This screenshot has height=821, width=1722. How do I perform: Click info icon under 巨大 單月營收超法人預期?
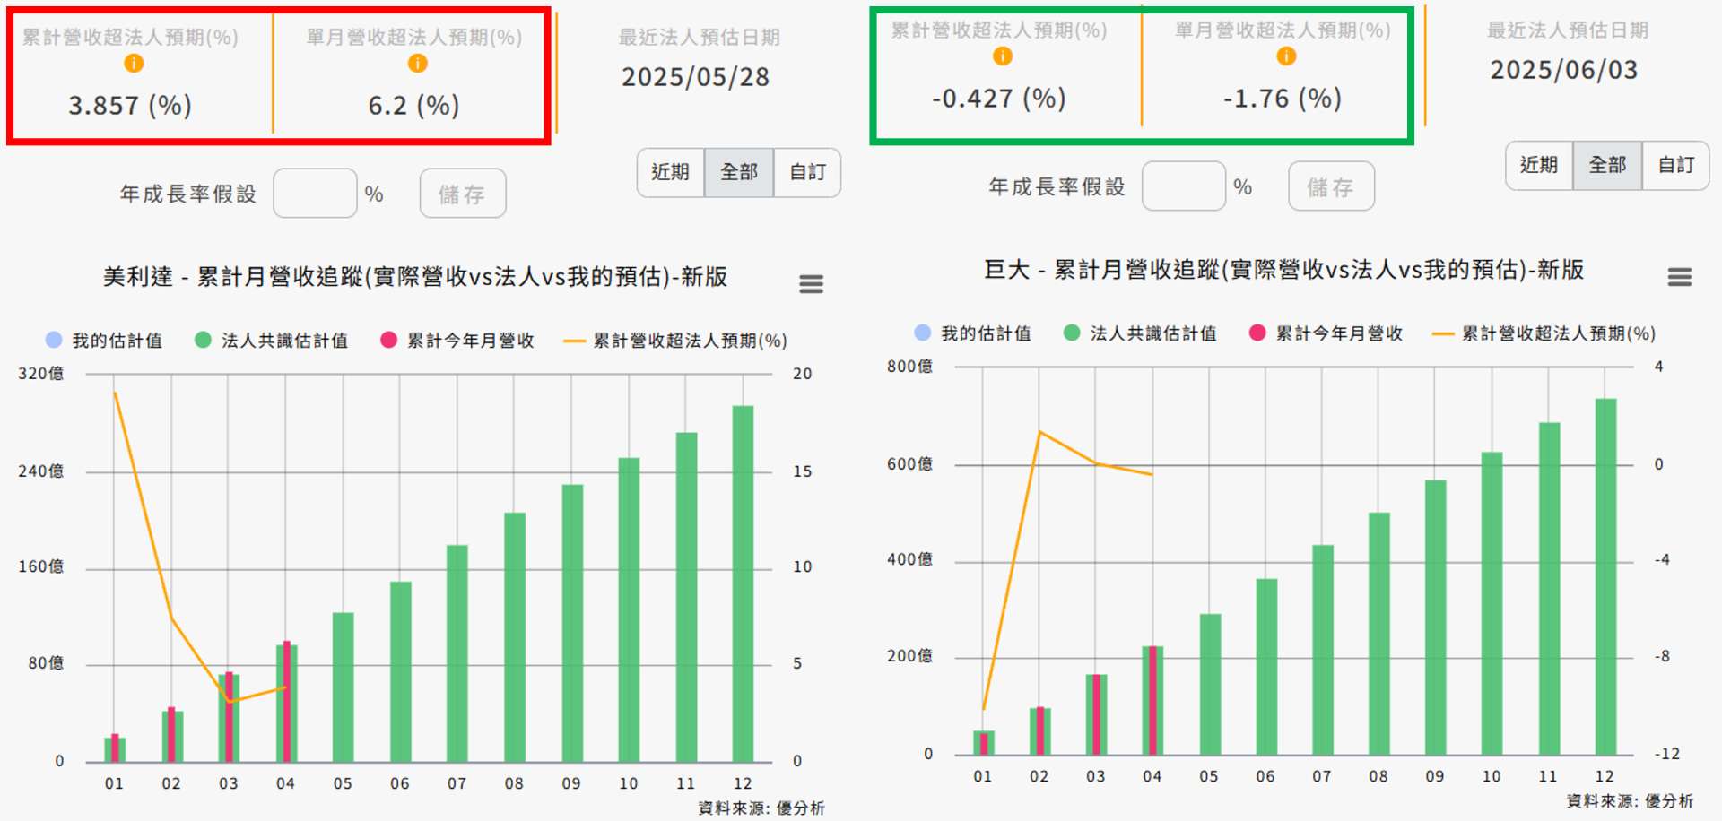[1286, 56]
